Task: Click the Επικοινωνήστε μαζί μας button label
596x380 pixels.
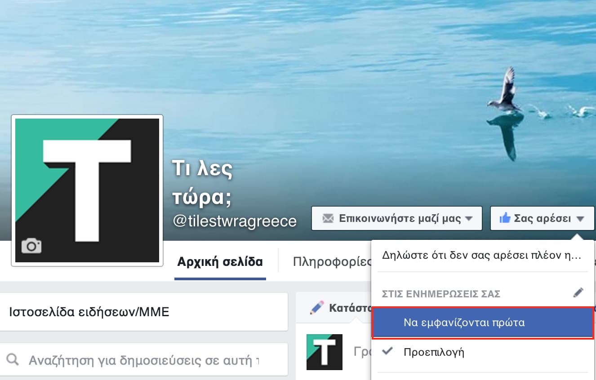Action: (x=400, y=219)
